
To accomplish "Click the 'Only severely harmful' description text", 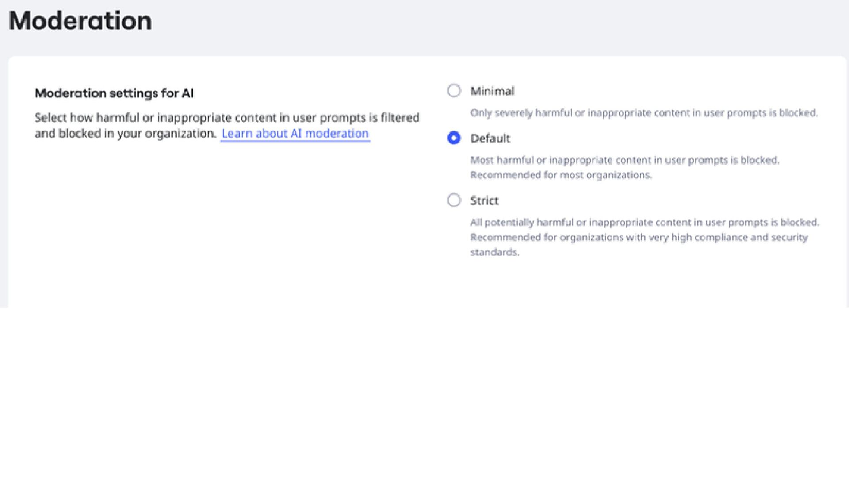I will 644,113.
